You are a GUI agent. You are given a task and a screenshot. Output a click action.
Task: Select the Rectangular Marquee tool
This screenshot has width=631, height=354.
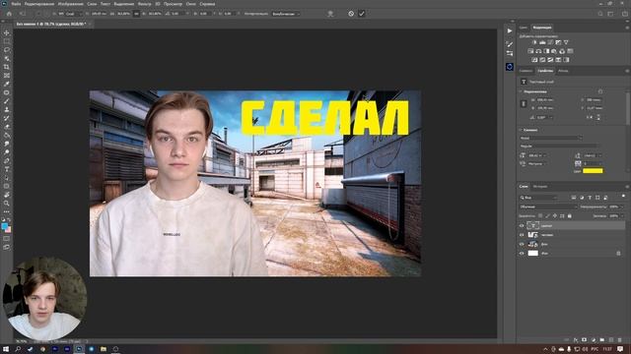[x=7, y=41]
